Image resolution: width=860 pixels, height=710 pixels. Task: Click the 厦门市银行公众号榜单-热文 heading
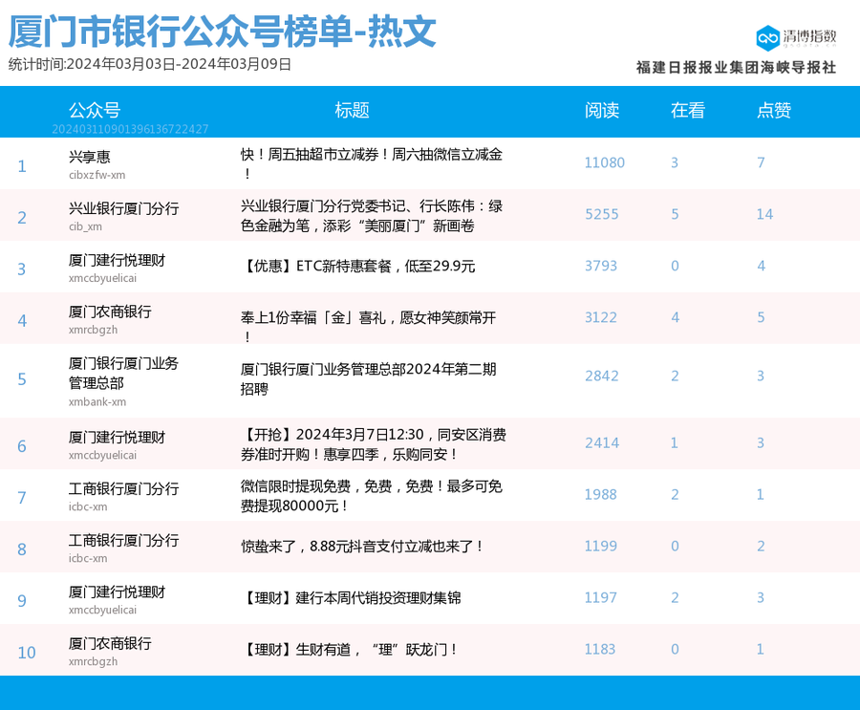click(x=222, y=32)
